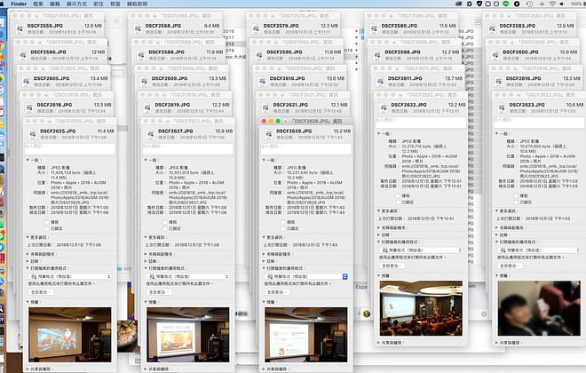Expand the 名稱與副檔名 section in the DSCF2625.JPG window
This screenshot has width=586, height=373.
(28, 251)
